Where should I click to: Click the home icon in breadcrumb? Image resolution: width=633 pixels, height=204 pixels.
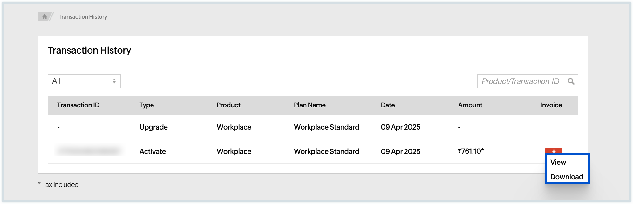pos(44,17)
